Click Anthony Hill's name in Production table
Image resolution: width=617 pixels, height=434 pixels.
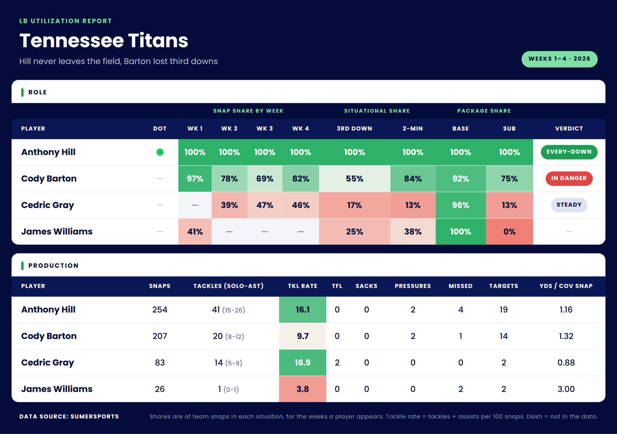[48, 310]
